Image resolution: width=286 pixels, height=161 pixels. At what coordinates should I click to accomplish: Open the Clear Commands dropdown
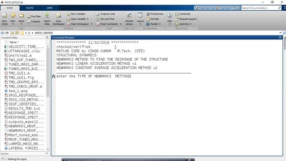(121, 24)
